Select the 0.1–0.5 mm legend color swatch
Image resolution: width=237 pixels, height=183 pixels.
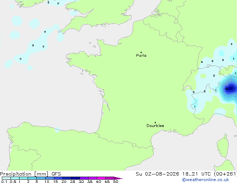pos(6,178)
